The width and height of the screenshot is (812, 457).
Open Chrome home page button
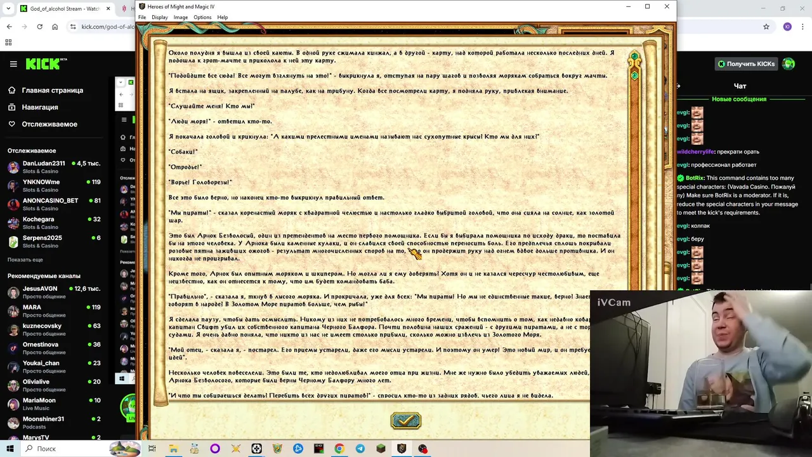[x=55, y=27]
